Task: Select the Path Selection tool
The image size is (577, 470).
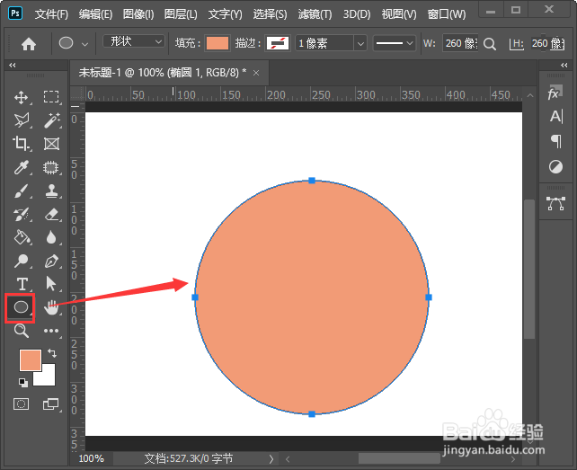Action: [51, 284]
